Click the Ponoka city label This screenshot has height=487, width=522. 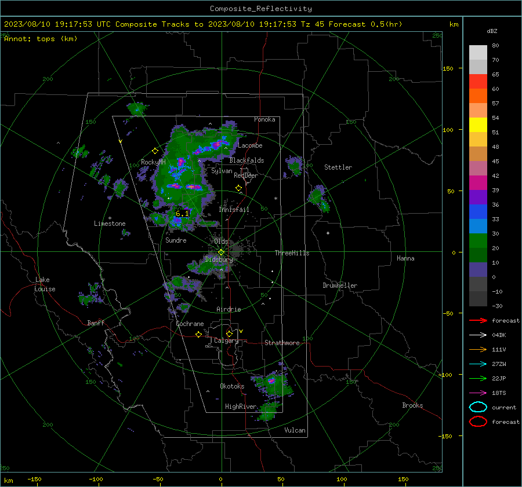point(264,119)
